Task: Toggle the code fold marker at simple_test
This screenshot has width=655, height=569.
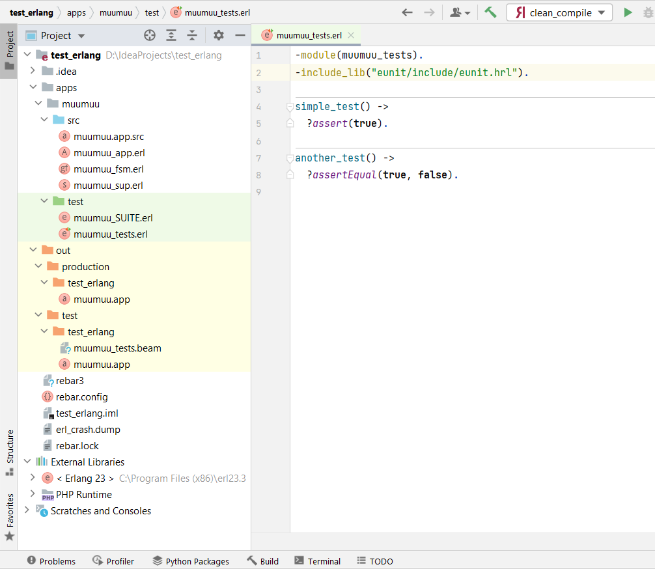Action: point(290,106)
